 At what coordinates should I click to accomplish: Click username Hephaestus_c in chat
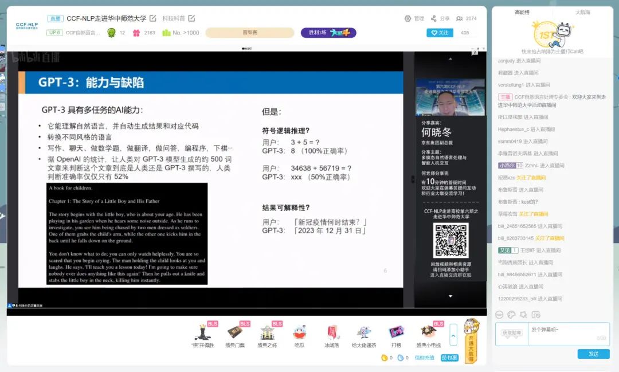(513, 129)
